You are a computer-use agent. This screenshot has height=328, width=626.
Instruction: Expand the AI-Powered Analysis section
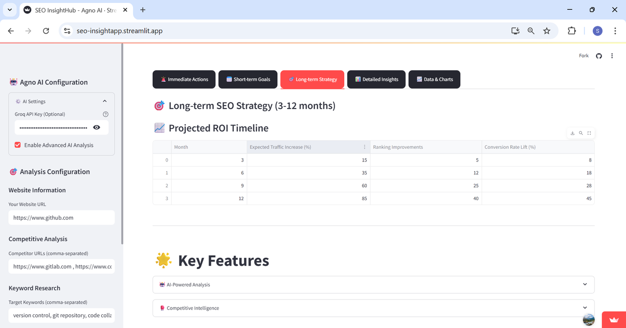tap(374, 285)
